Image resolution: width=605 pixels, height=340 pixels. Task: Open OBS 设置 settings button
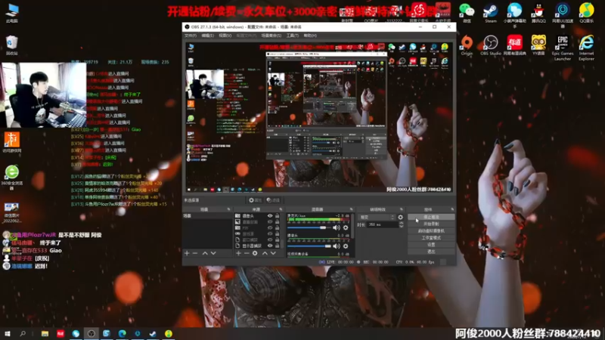click(x=431, y=245)
